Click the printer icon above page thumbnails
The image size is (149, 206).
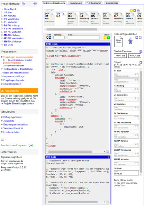tap(138, 10)
